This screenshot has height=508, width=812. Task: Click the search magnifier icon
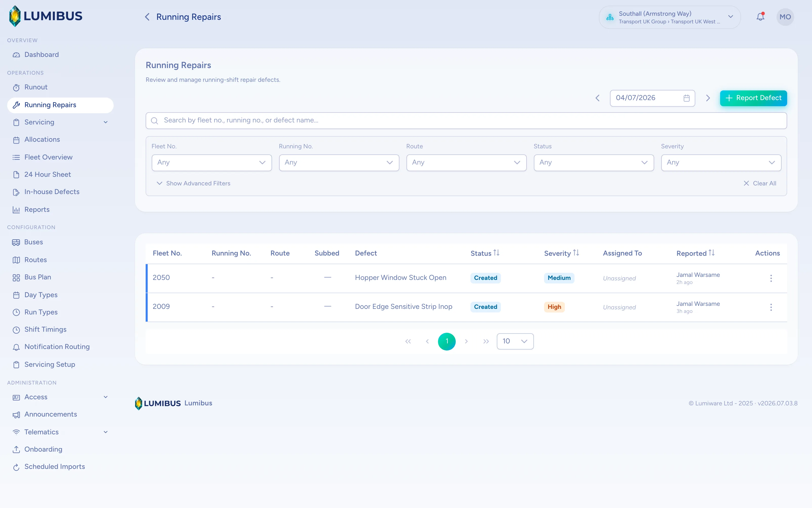pyautogui.click(x=154, y=121)
